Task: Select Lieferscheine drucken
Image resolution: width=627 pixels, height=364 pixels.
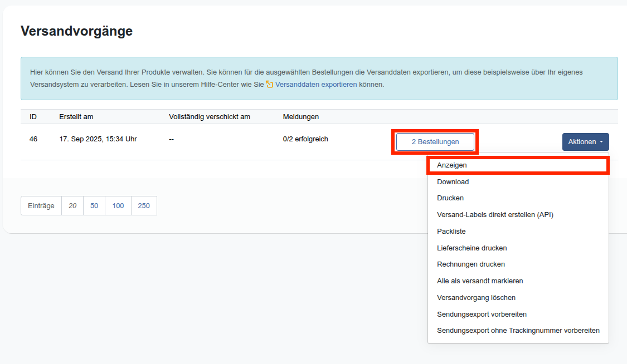Action: 518,248
